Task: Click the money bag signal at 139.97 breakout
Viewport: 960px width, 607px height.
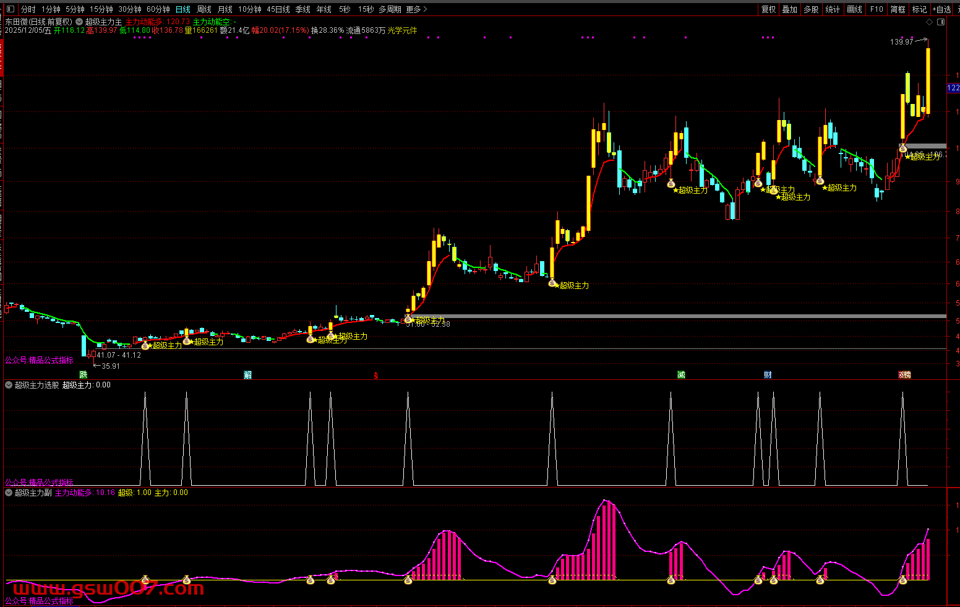Action: pyautogui.click(x=903, y=149)
